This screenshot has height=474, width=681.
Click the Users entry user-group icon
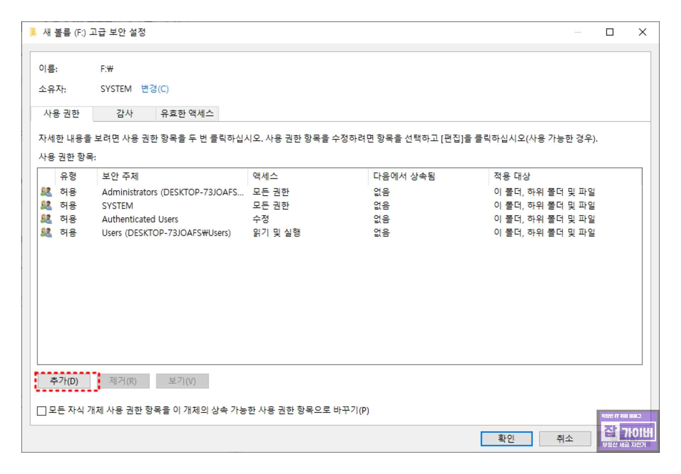pos(46,232)
